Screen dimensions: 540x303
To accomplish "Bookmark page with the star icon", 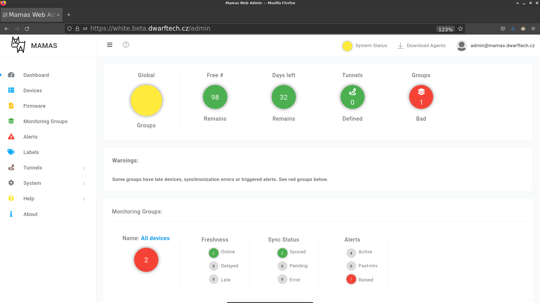I will pos(460,29).
